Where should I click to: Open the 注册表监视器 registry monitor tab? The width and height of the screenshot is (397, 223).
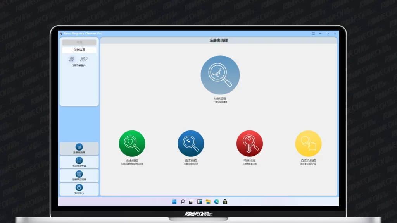[x=79, y=175]
